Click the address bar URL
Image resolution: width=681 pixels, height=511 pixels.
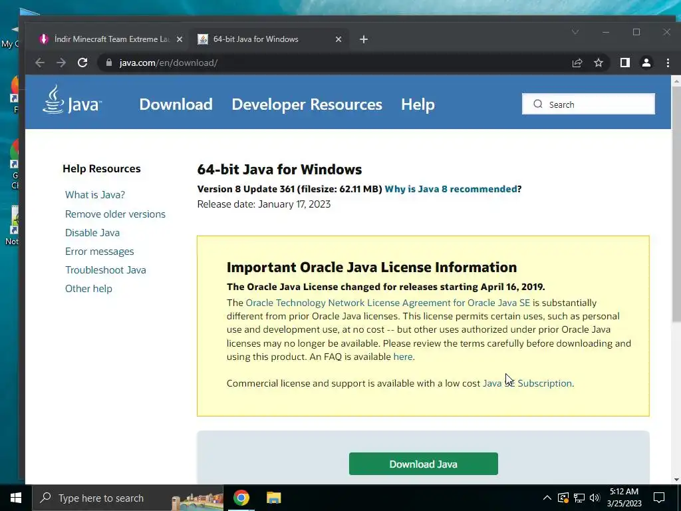[168, 63]
